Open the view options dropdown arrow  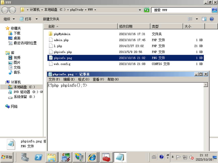tap(197, 19)
